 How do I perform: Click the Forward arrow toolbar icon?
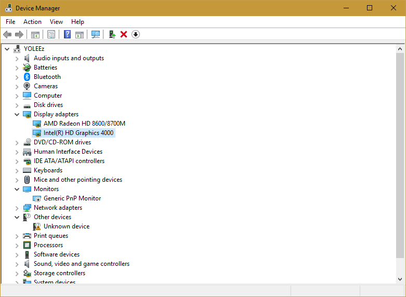point(19,34)
